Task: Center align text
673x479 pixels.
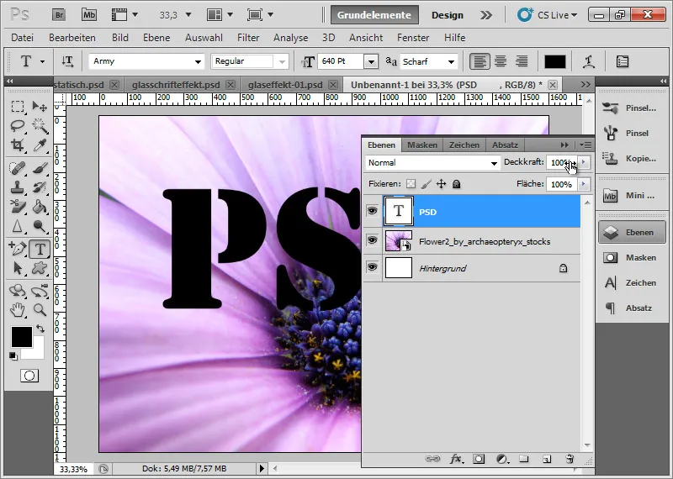Action: [x=501, y=61]
